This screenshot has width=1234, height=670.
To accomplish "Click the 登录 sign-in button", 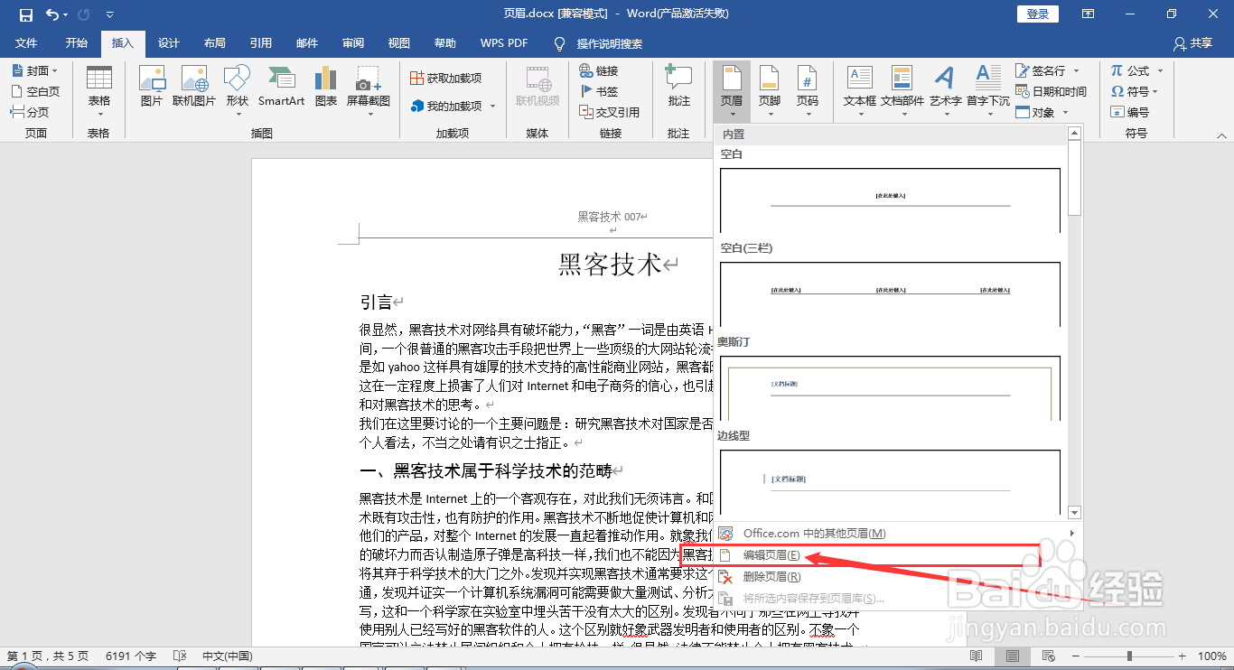I will (x=1038, y=14).
